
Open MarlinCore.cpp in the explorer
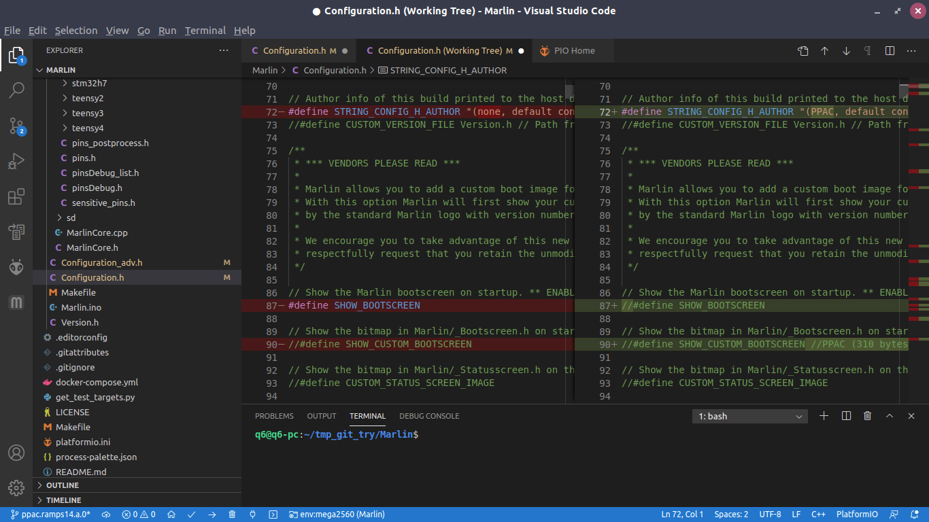[137, 233]
